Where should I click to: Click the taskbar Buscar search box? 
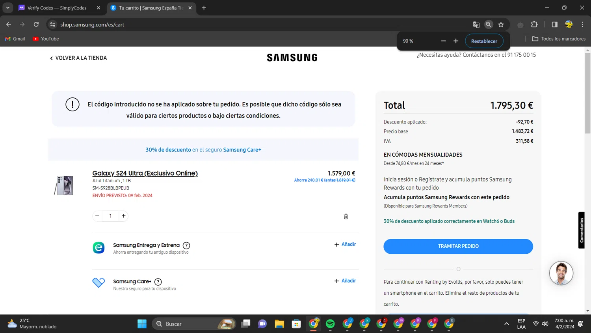point(194,324)
